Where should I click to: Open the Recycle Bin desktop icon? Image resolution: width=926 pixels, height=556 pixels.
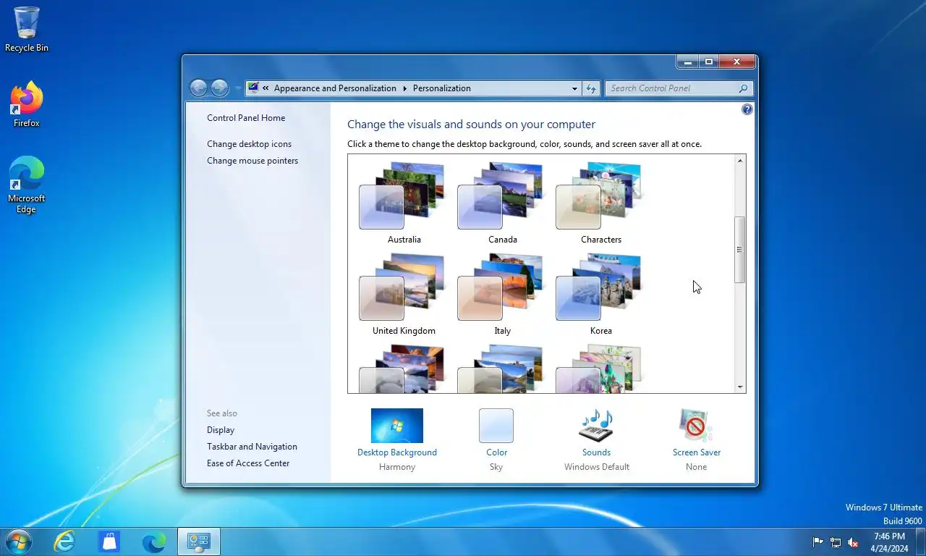27,29
